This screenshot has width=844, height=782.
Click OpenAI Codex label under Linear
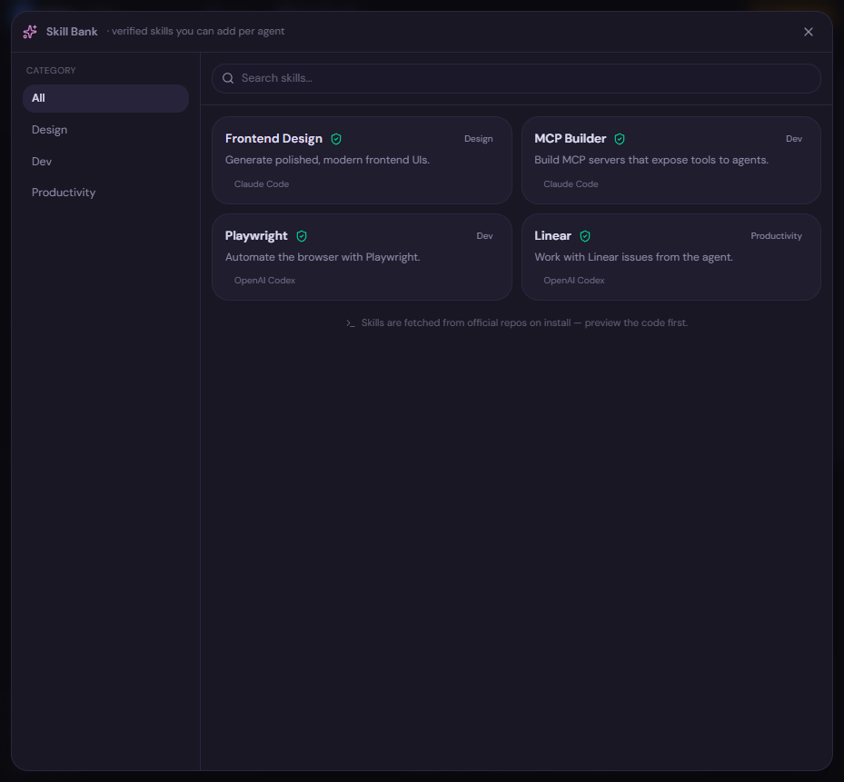pyautogui.click(x=574, y=281)
